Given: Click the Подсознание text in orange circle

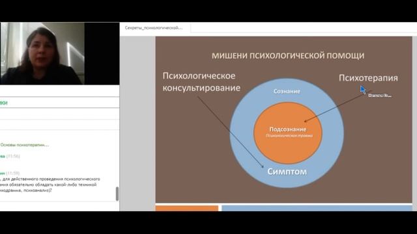Looking at the screenshot, I should click(x=288, y=129).
